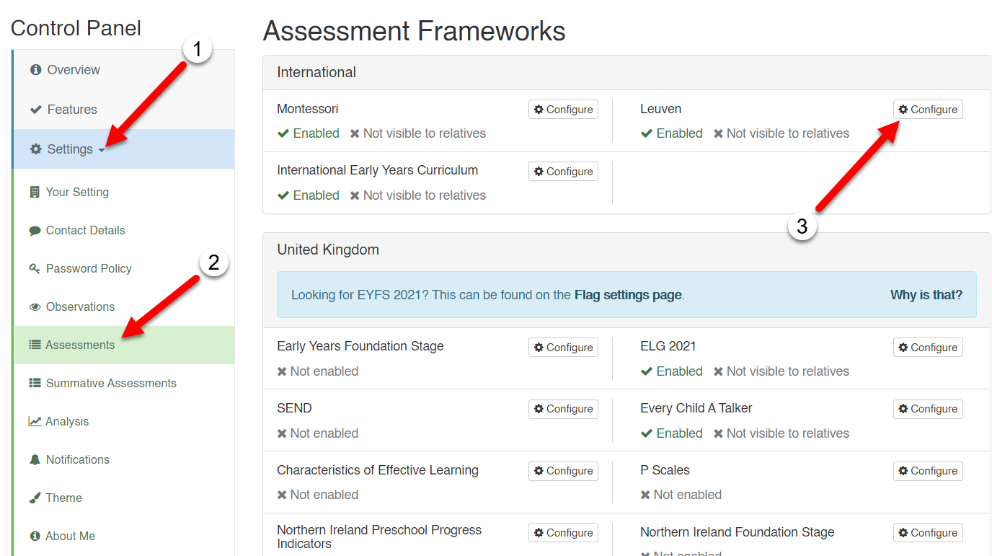Click 'Not enabled' under P Scales

click(681, 495)
